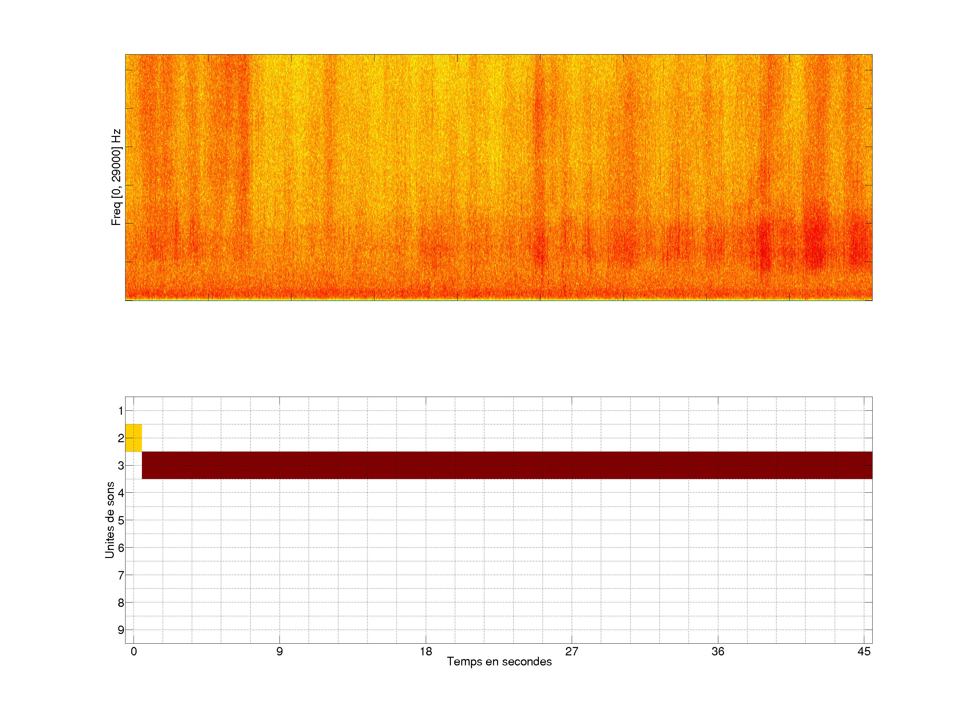The image size is (964, 723).
Task: Click the x-axis tick label 36
Action: (718, 651)
